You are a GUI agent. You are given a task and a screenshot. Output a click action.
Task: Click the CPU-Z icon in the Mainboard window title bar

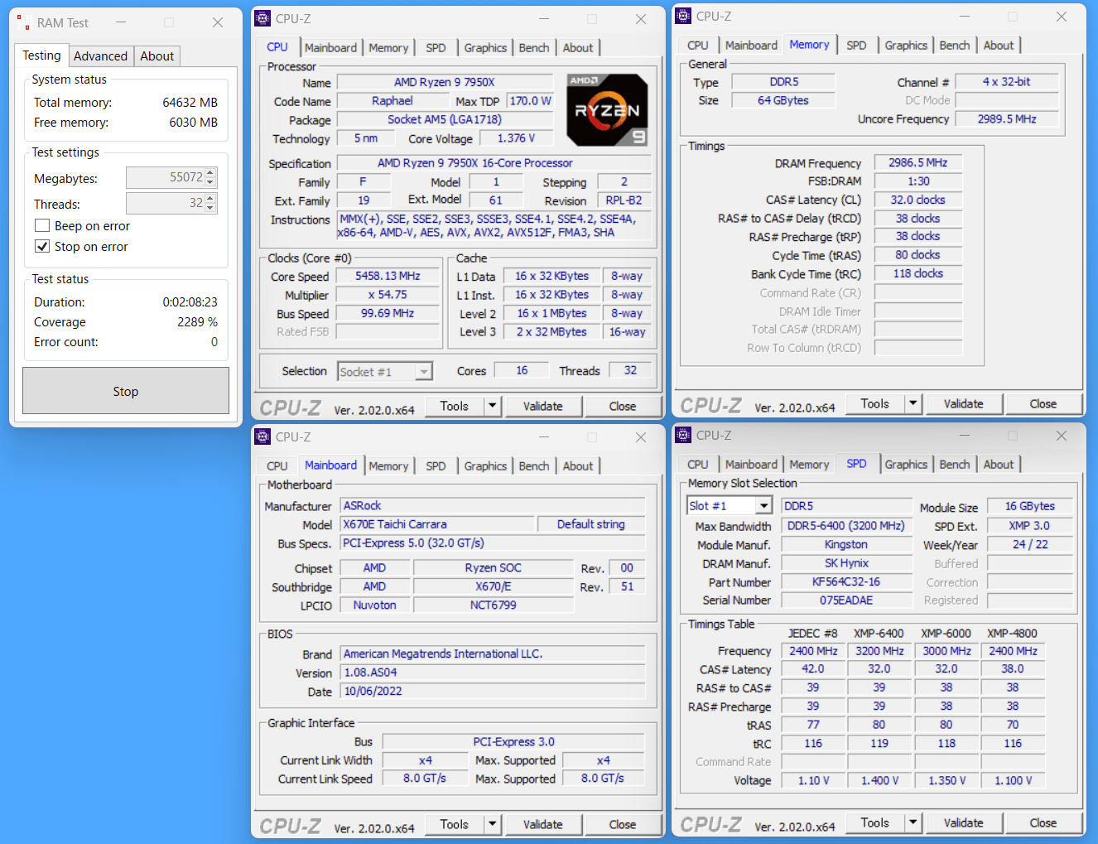point(262,437)
